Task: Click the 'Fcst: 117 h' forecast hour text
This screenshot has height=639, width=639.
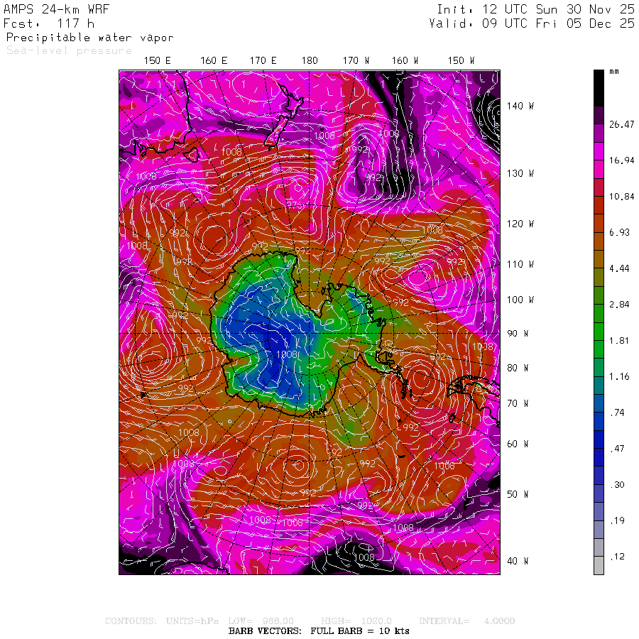Action: tap(49, 23)
